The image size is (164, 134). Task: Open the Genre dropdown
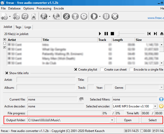point(161,87)
